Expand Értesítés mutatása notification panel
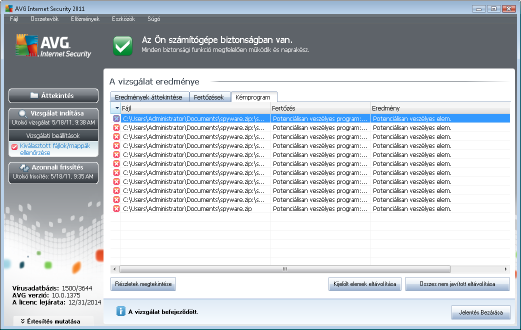Screen dimensions: 521x330 53,321
